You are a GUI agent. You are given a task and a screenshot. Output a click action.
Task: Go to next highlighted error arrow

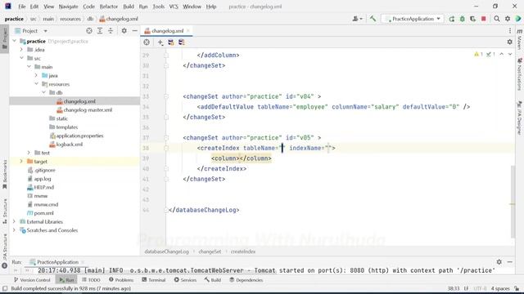click(x=510, y=54)
